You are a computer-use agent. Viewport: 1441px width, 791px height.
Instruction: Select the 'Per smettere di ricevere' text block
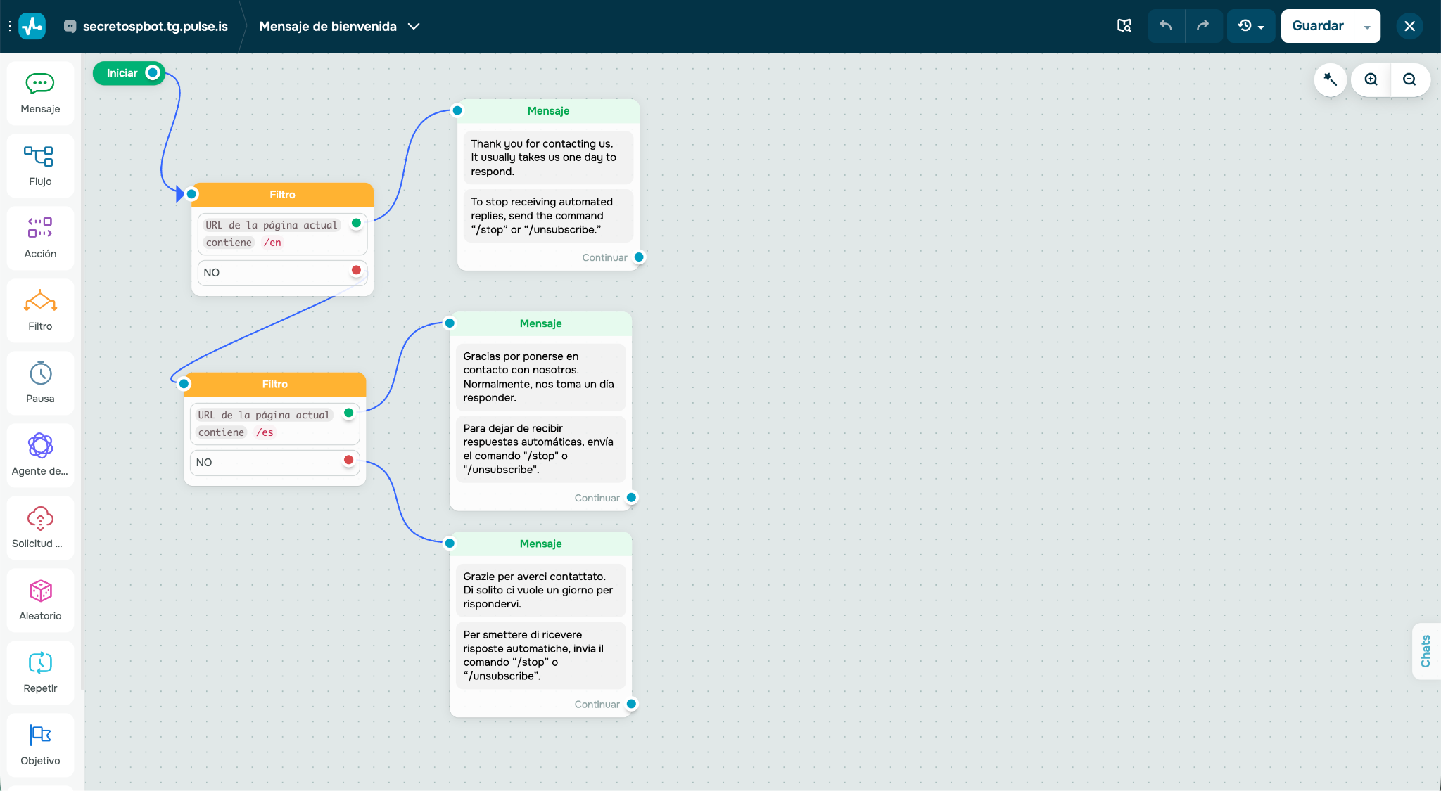540,655
